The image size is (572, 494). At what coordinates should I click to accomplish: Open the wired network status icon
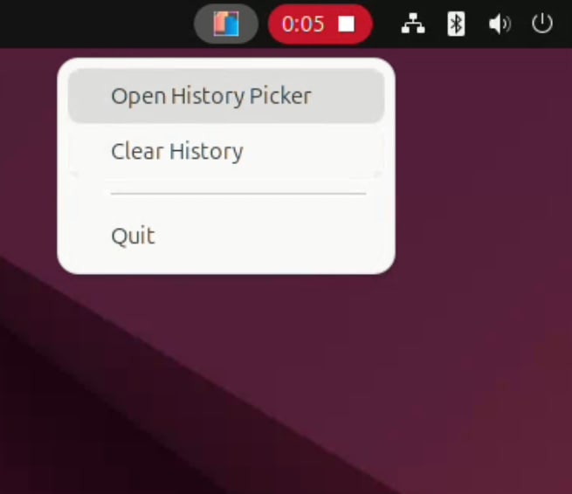[x=413, y=24]
